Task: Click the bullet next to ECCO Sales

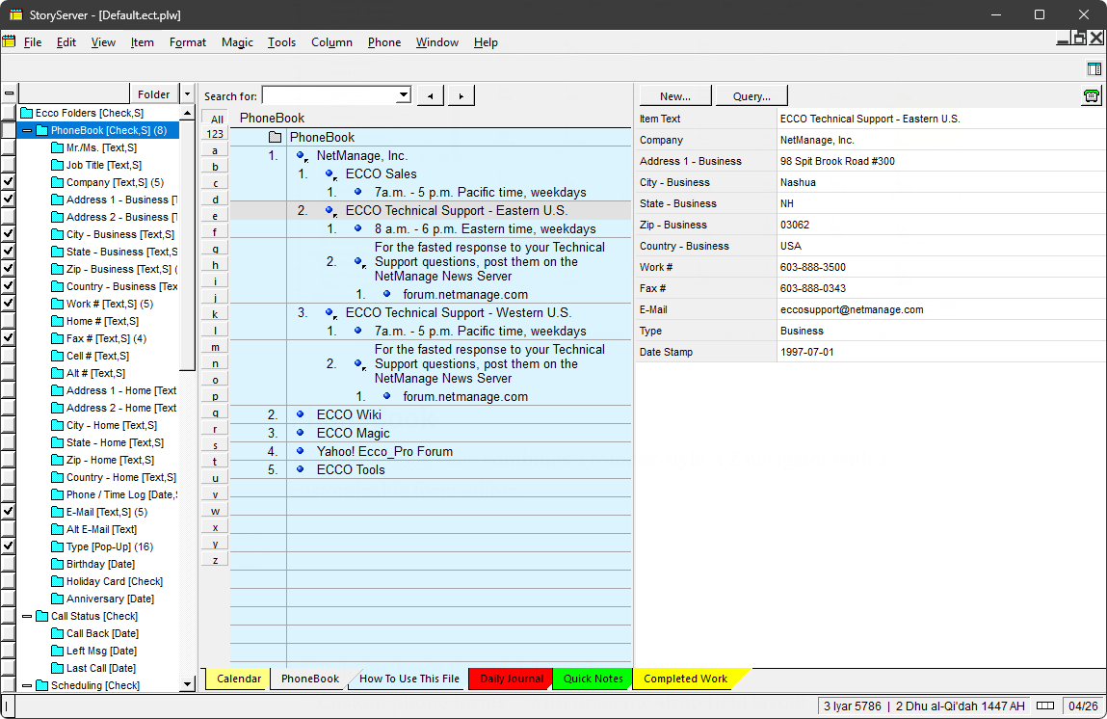Action: (x=329, y=173)
